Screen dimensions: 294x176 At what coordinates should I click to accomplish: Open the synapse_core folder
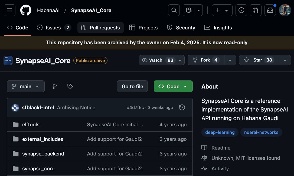(38, 168)
